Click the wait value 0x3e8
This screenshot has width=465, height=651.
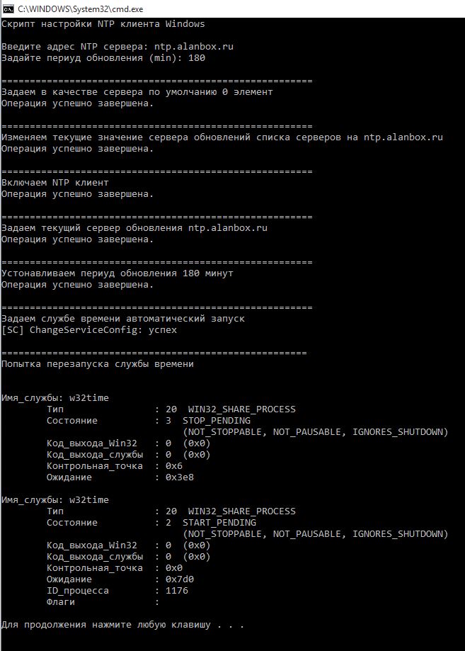pos(180,477)
